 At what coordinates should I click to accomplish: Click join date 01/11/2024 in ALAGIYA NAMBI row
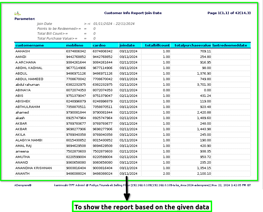coord(128,140)
